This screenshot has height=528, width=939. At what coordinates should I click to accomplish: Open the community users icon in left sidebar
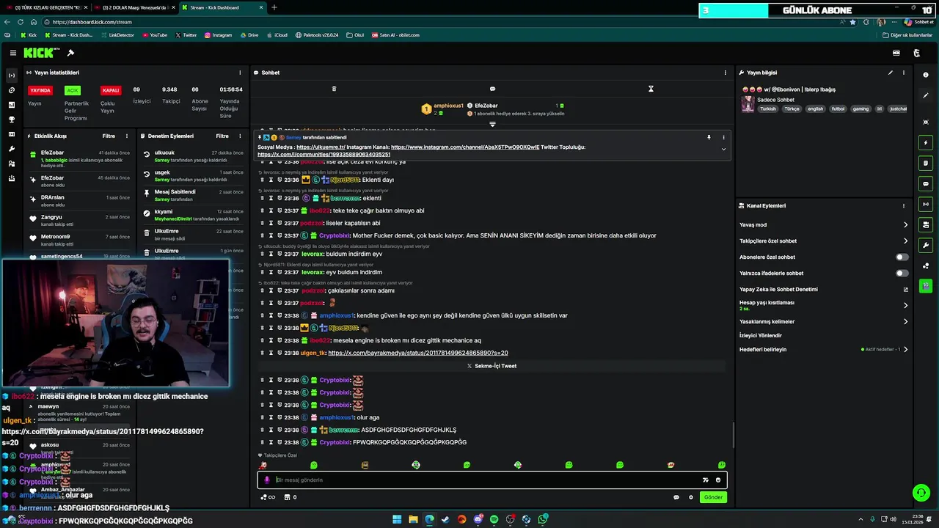[x=12, y=164]
